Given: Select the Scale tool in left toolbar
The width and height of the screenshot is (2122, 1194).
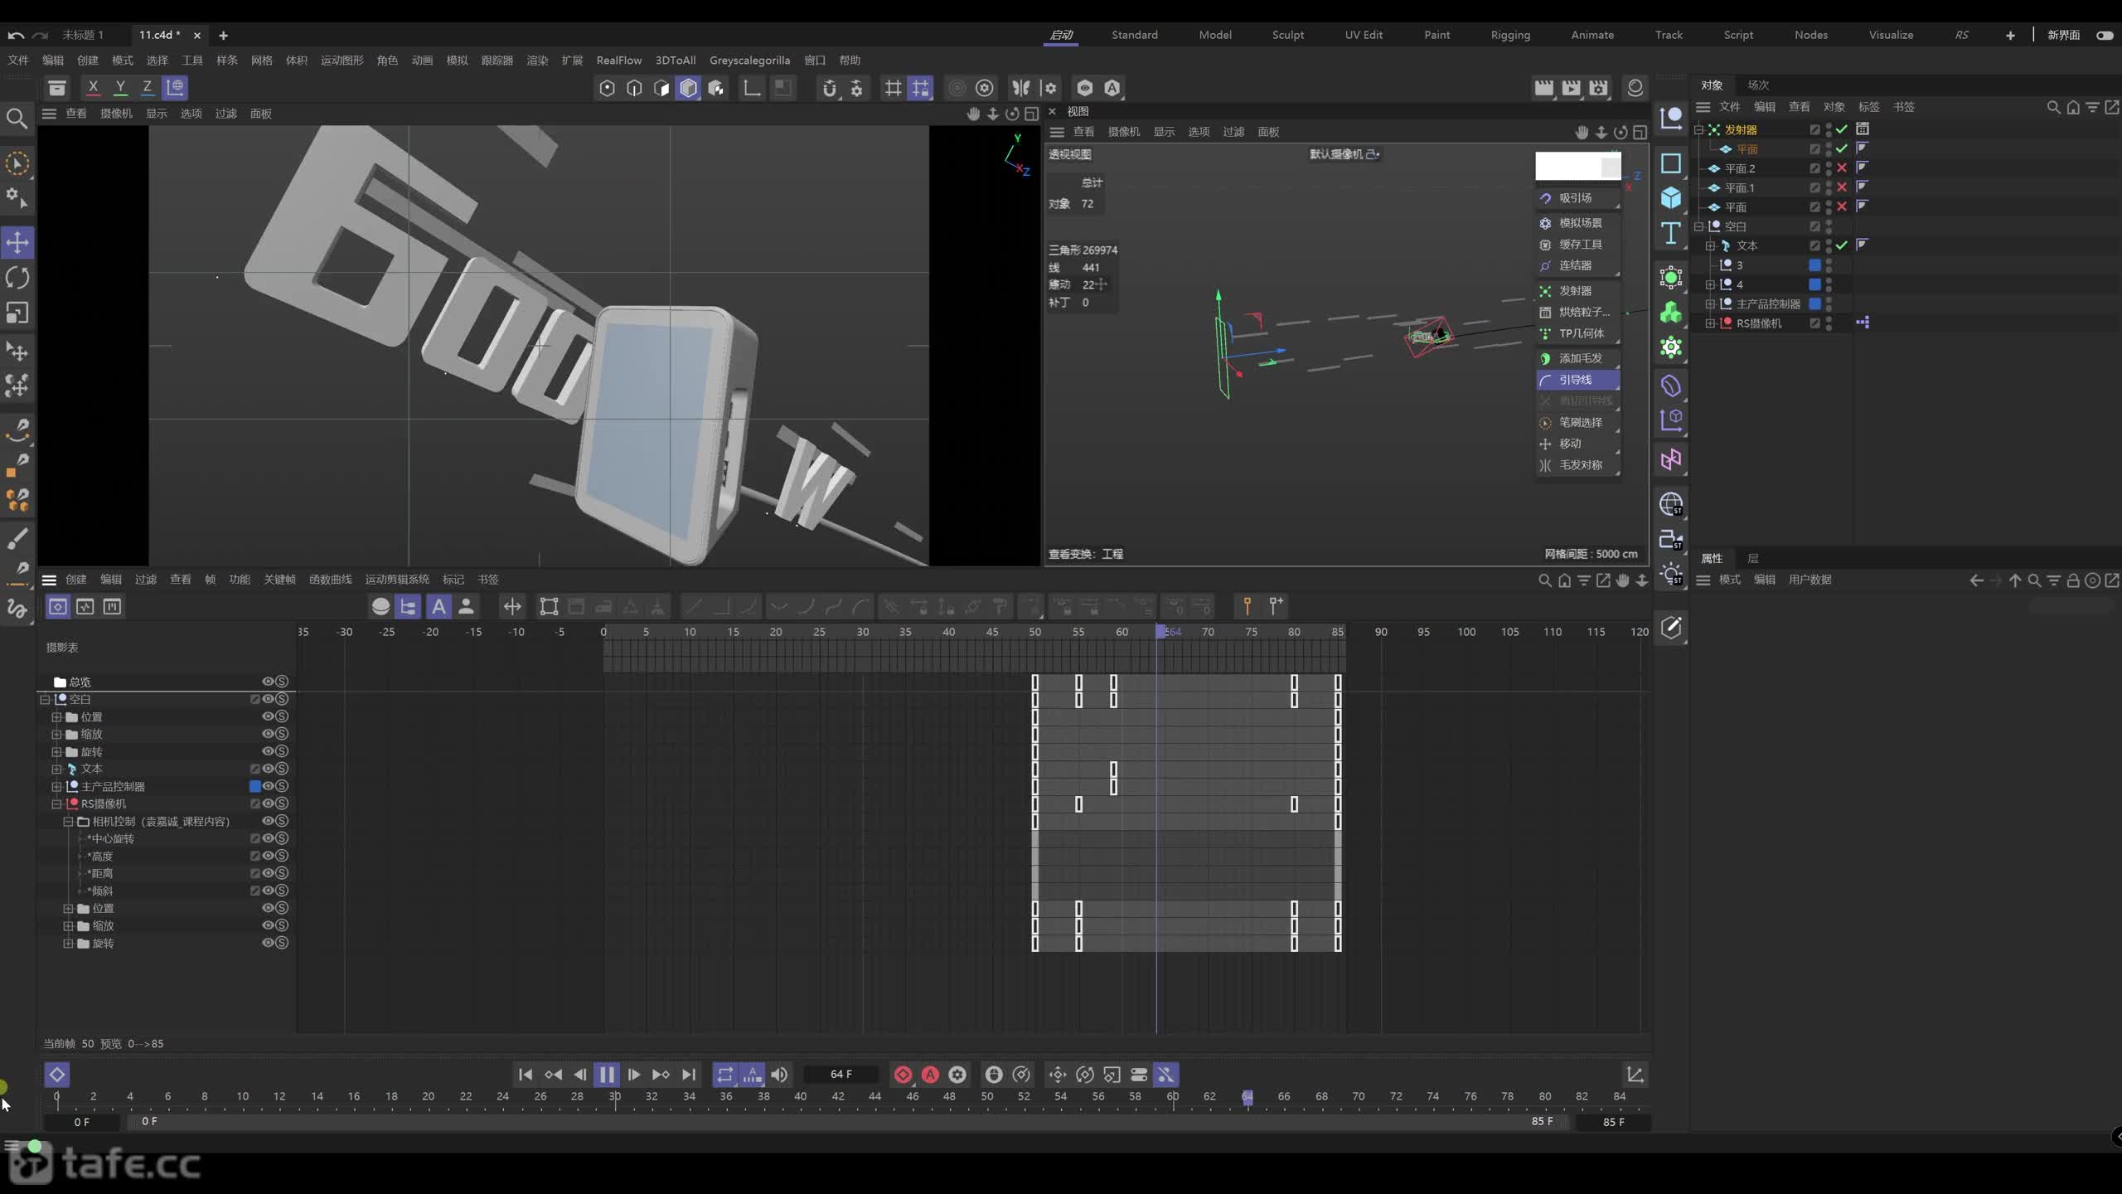Looking at the screenshot, I should tap(17, 313).
